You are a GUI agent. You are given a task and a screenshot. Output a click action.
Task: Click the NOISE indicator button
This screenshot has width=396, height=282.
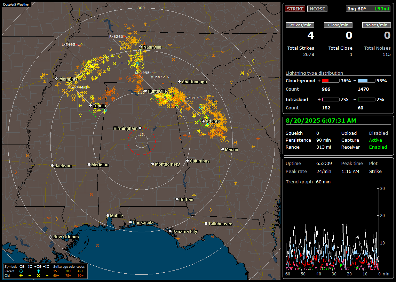coord(317,9)
